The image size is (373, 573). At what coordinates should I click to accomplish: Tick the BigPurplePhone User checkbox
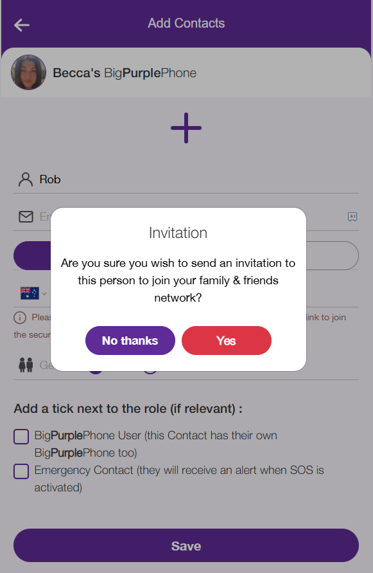21,437
